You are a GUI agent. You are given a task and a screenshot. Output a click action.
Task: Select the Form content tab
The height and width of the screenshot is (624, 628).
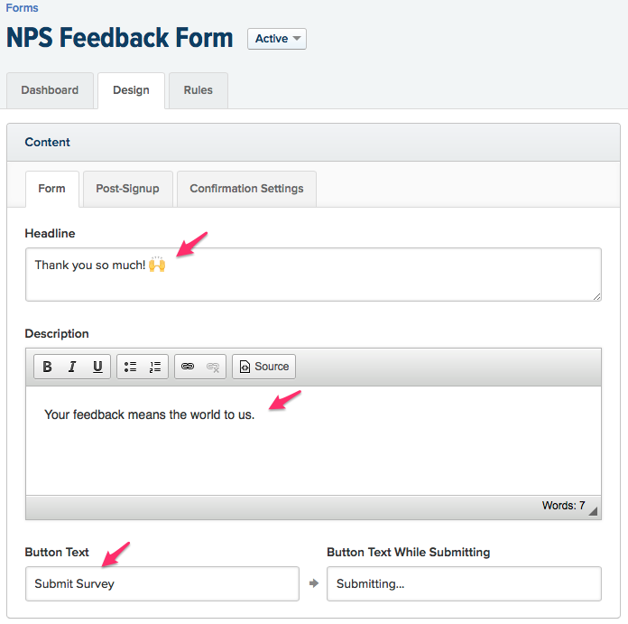[52, 189]
